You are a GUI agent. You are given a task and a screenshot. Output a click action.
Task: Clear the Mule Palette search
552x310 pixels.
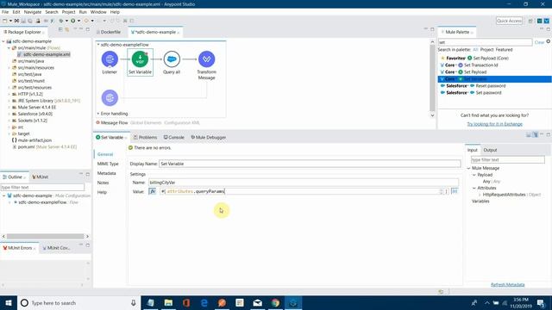click(539, 42)
